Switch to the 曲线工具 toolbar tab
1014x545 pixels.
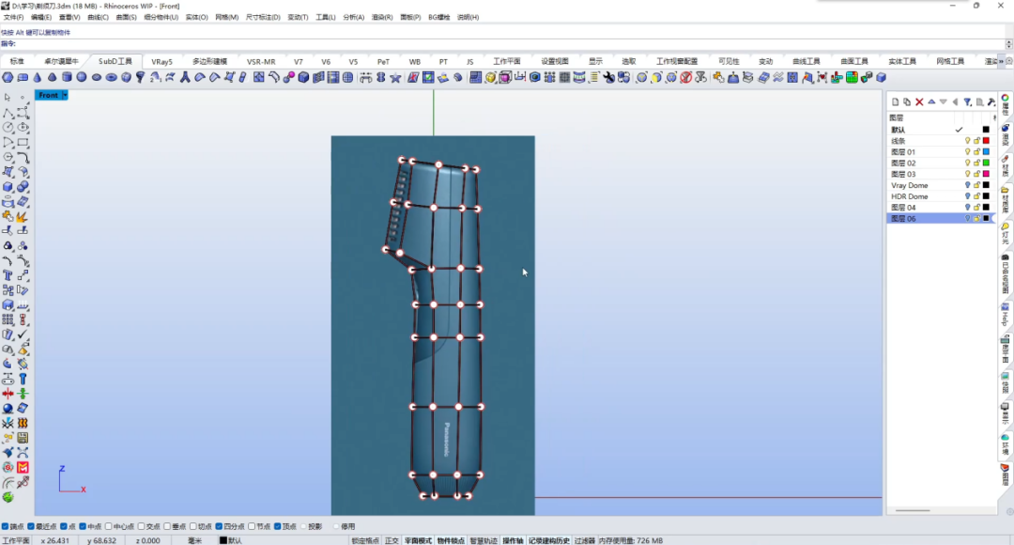(806, 61)
